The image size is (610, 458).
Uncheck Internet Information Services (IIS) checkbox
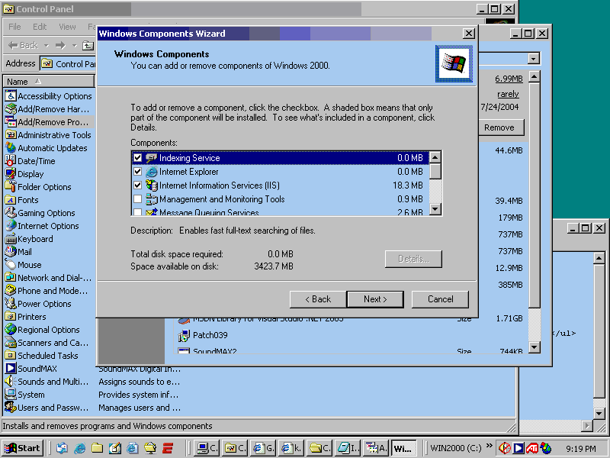tap(137, 185)
